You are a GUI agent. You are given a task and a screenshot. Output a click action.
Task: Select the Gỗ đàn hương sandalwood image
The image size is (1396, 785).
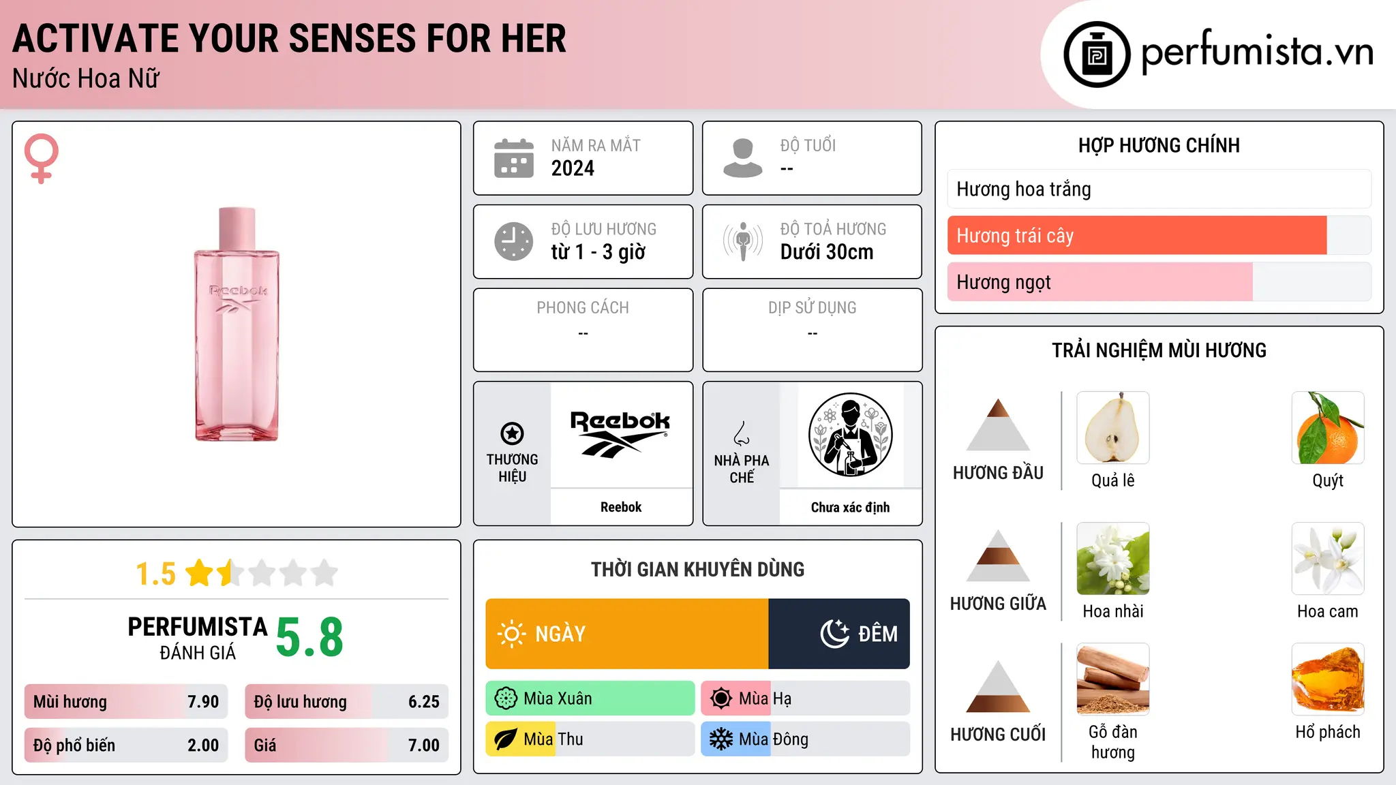pyautogui.click(x=1113, y=679)
